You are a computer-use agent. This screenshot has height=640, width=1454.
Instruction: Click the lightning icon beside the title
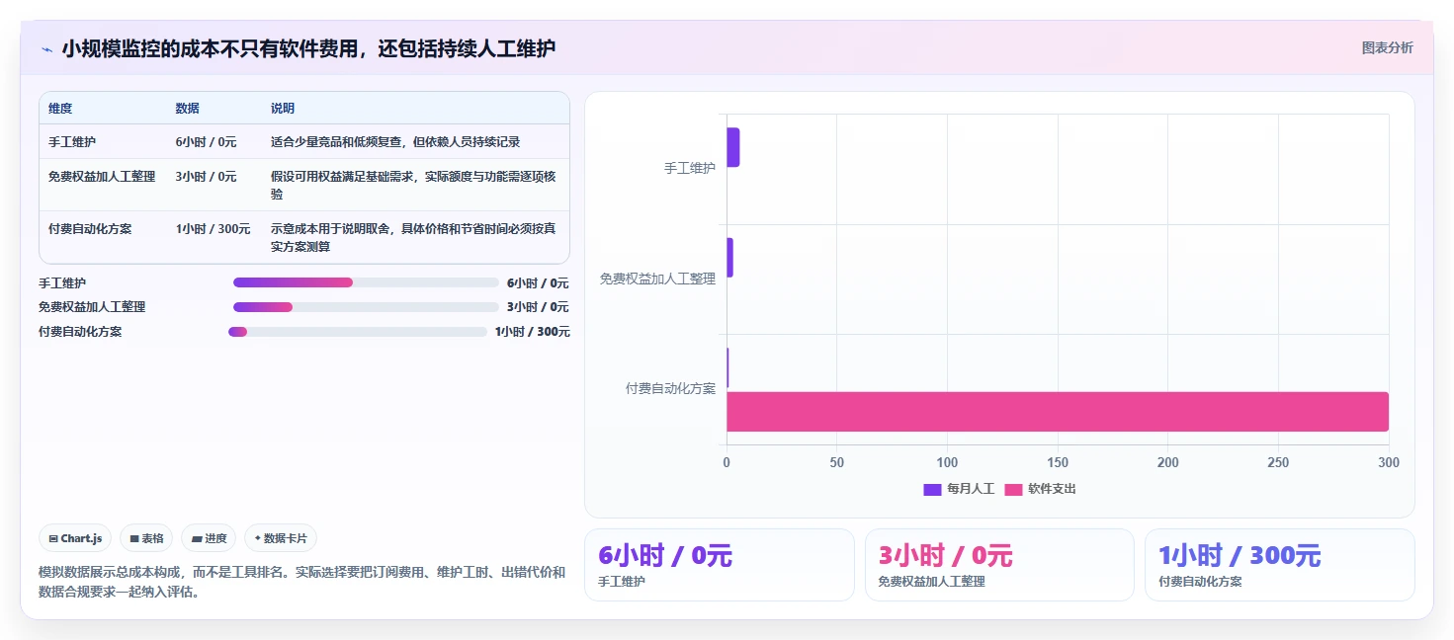pyautogui.click(x=47, y=48)
